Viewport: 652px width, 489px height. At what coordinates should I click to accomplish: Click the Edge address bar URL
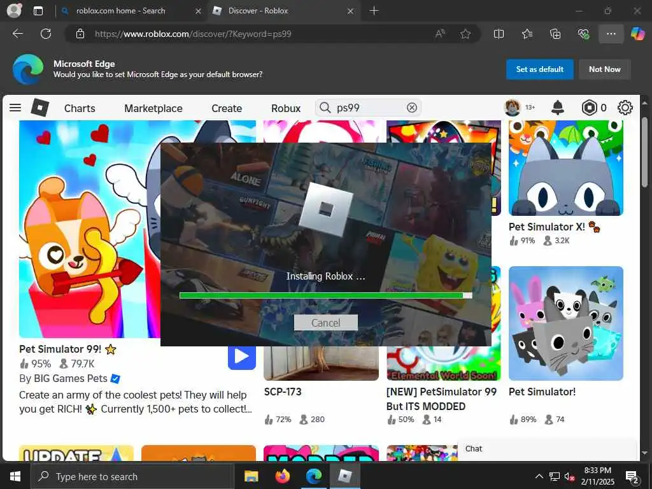(193, 34)
